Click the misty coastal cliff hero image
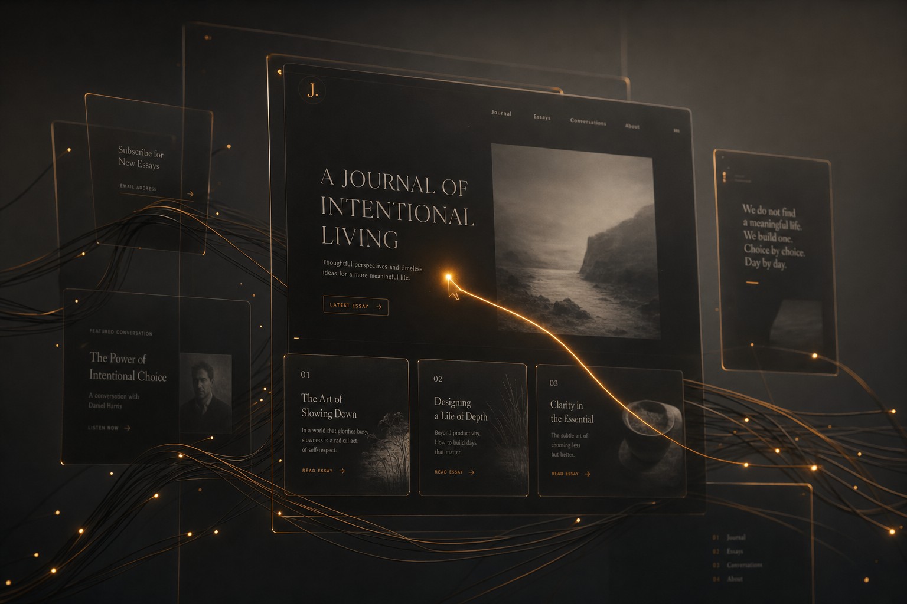The width and height of the screenshot is (907, 604). coord(575,241)
